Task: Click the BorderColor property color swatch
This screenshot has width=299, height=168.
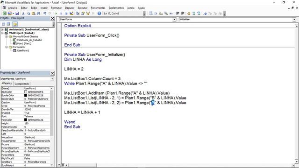Action: [26, 95]
